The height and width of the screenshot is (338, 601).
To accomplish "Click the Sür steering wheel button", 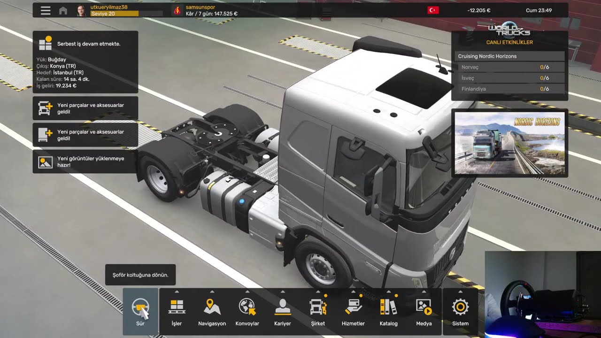I will (x=140, y=312).
